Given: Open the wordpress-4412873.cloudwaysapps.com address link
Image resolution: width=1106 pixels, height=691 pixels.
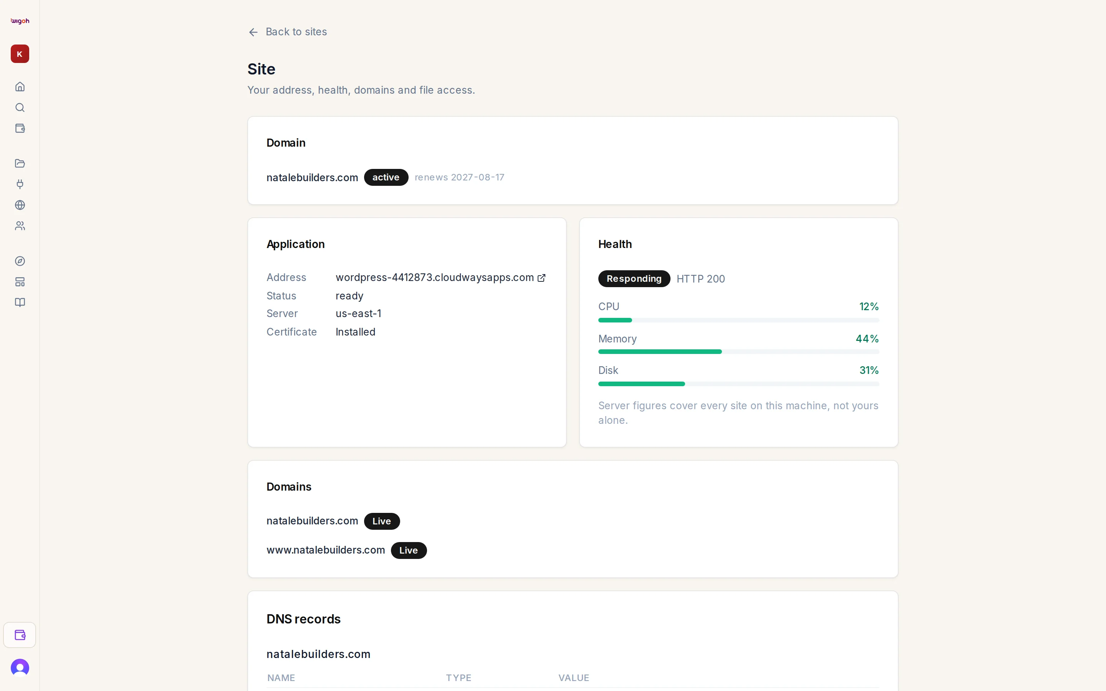Looking at the screenshot, I should [x=435, y=278].
